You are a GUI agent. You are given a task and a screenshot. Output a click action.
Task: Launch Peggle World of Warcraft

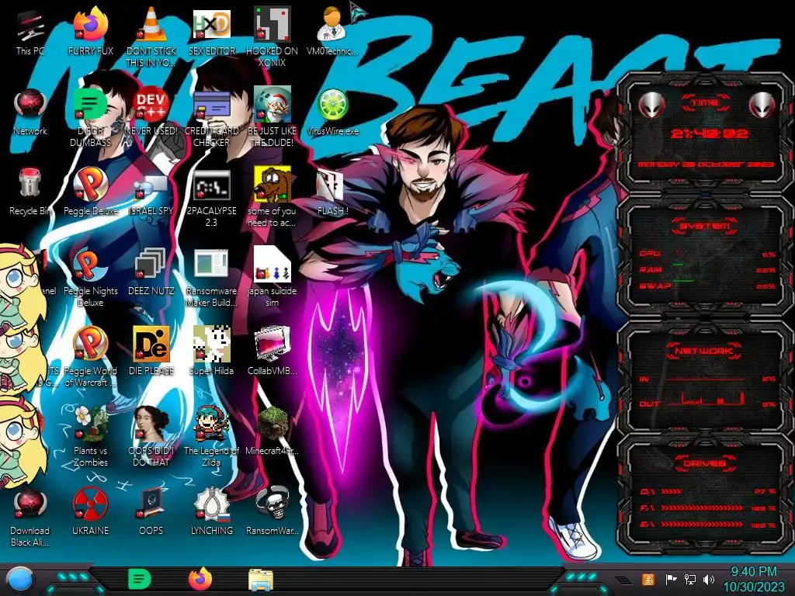(x=90, y=357)
